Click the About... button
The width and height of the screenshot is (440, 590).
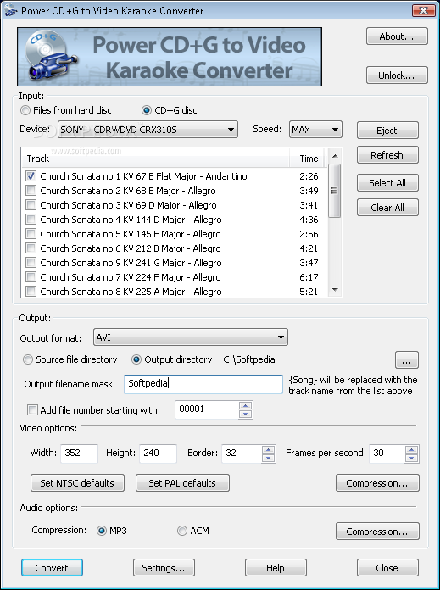397,36
